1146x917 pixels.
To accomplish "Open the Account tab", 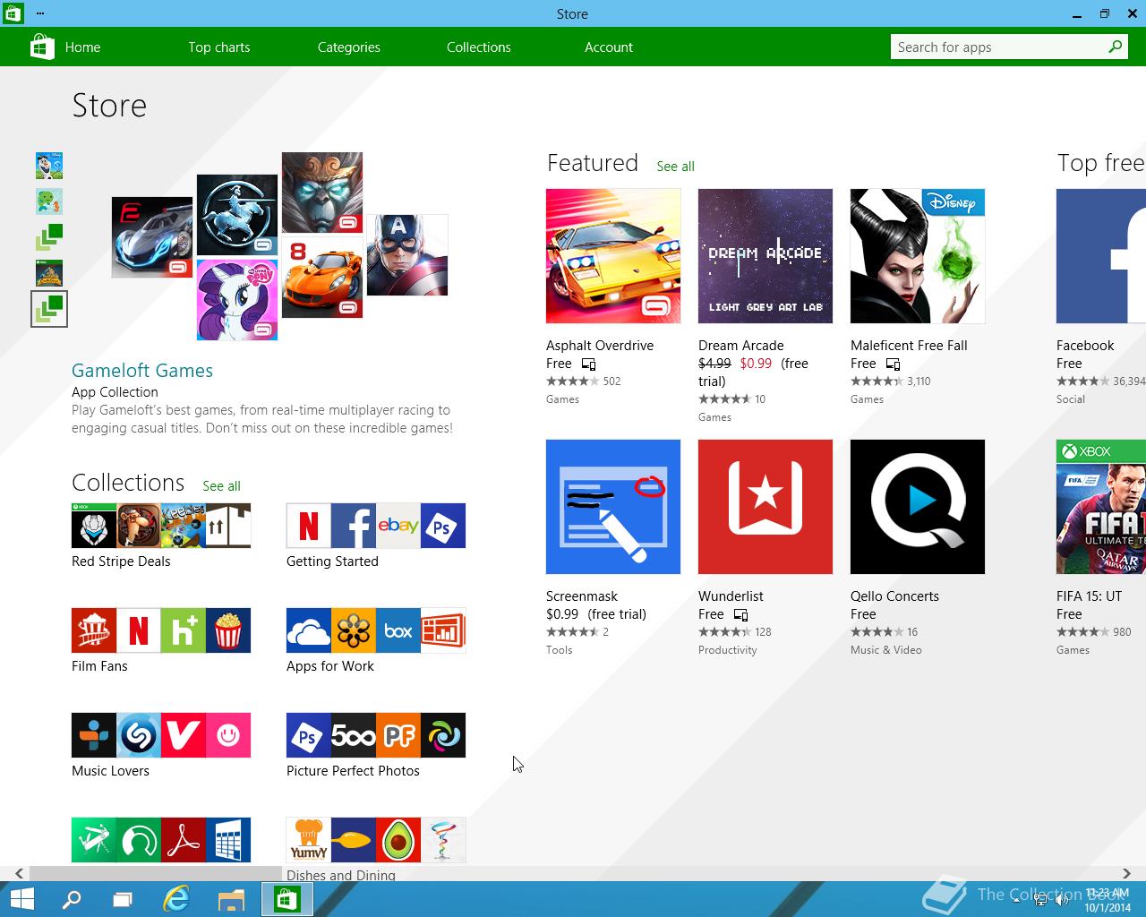I will [609, 47].
